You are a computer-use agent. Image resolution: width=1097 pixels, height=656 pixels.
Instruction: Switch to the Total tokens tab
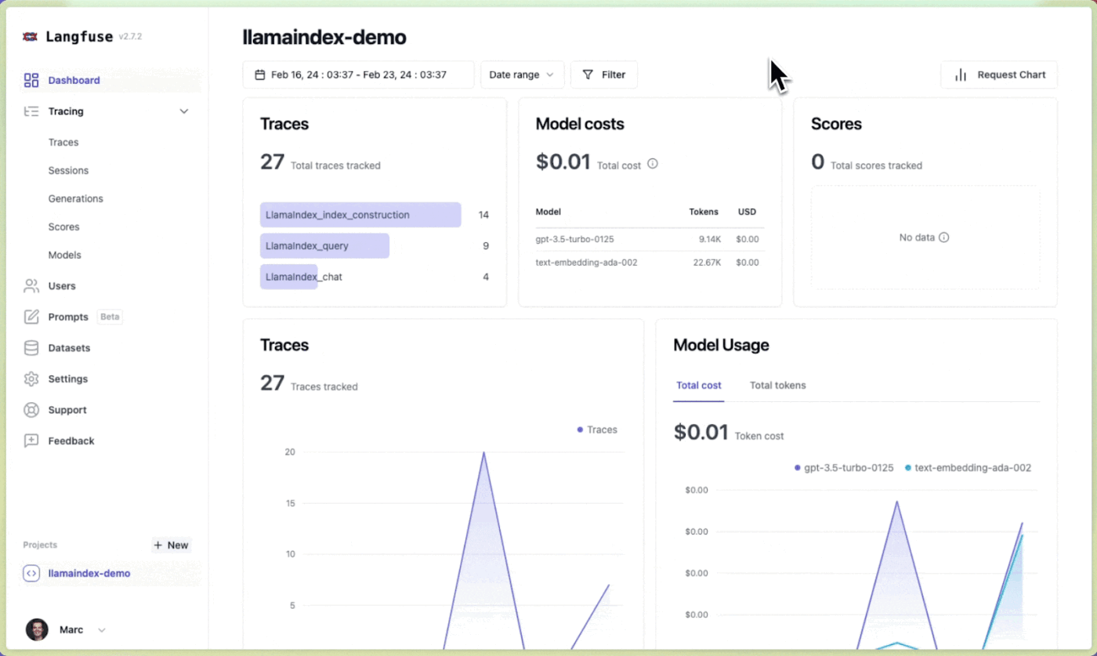777,385
